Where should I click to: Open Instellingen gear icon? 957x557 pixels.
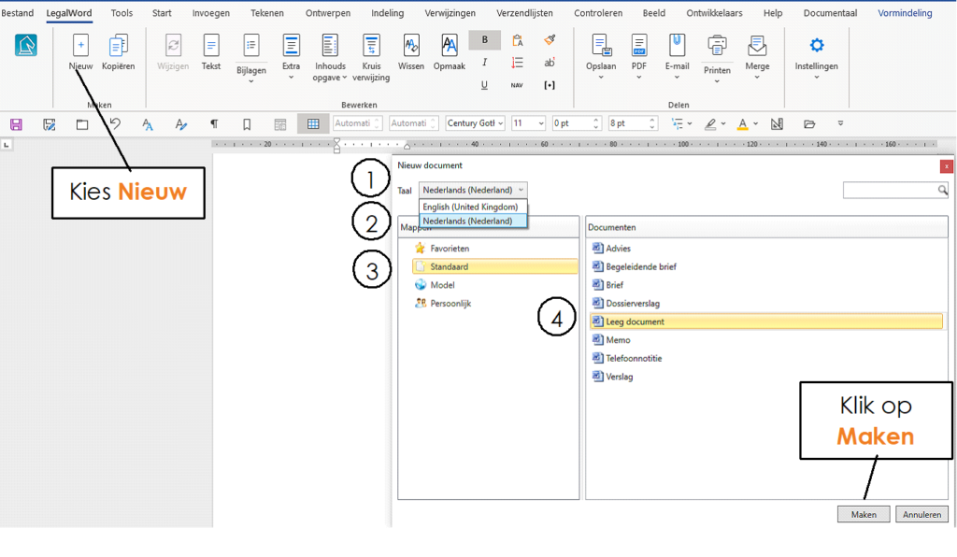817,45
